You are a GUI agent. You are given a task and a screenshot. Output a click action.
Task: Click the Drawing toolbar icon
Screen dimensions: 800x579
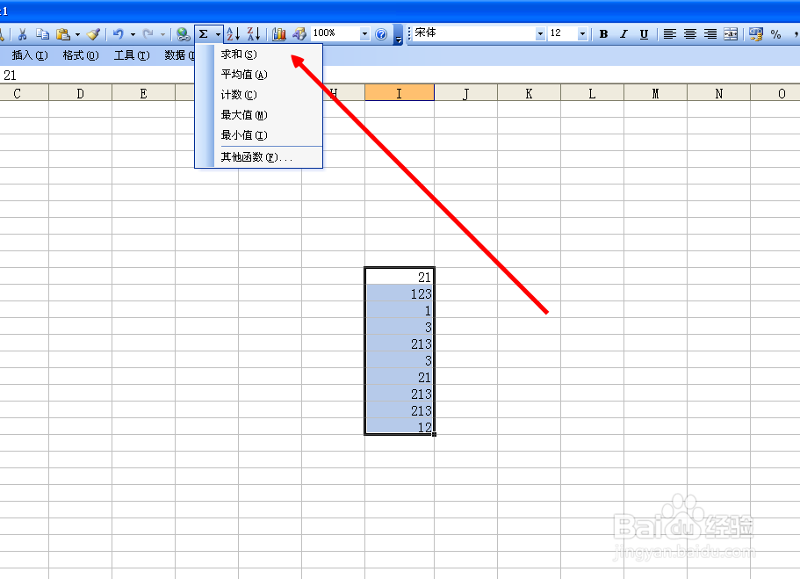pos(299,34)
